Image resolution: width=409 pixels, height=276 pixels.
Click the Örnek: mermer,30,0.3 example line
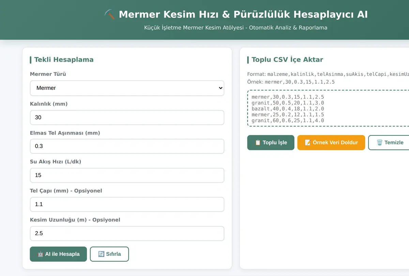[291, 82]
